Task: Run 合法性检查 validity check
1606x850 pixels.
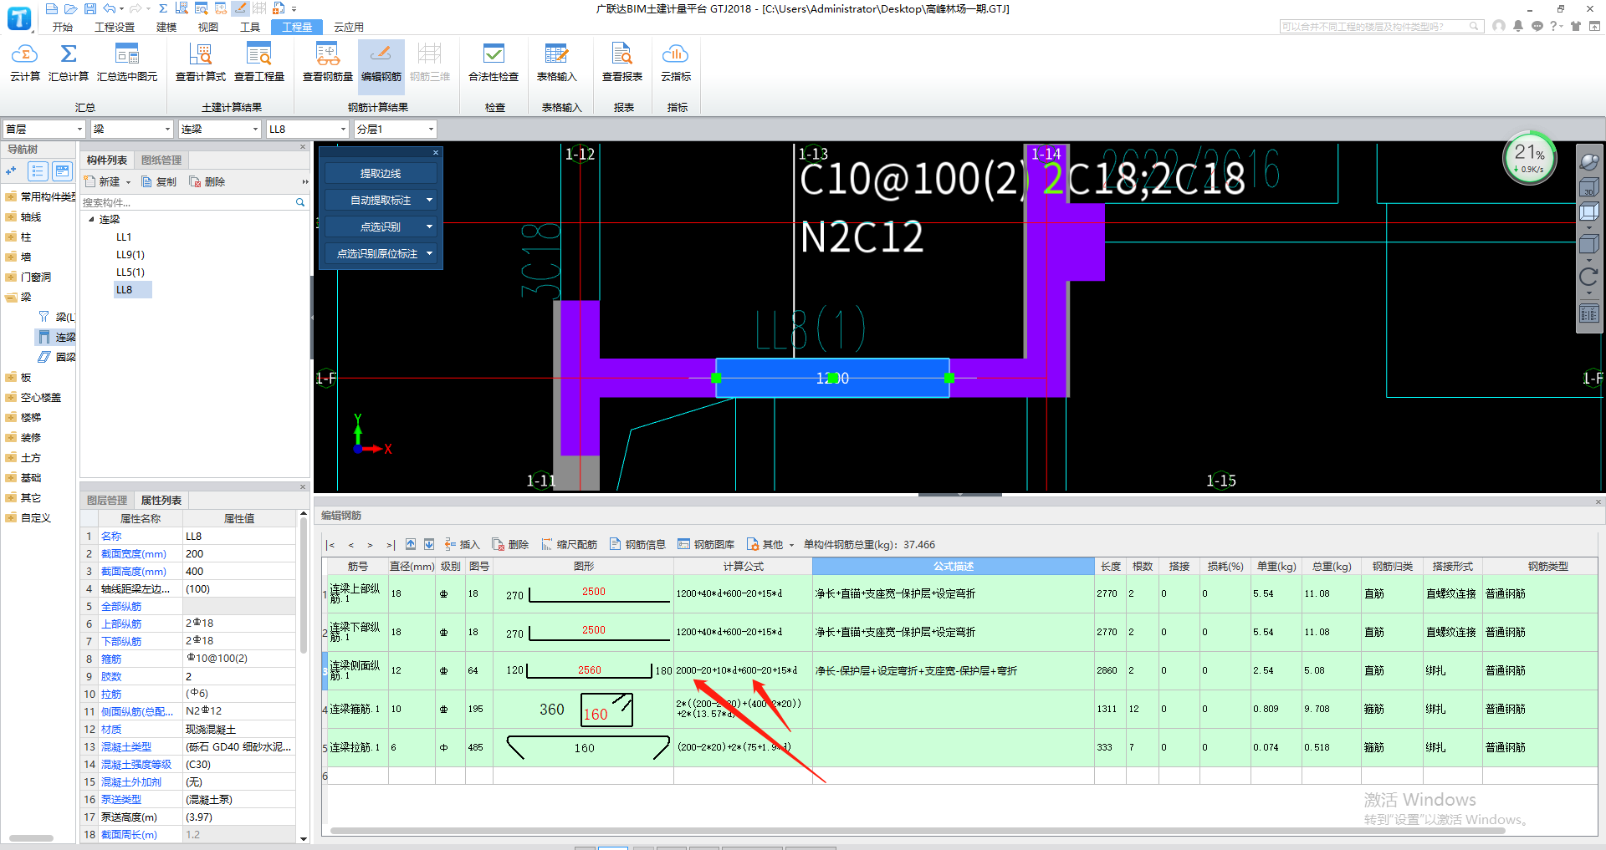Action: [494, 63]
